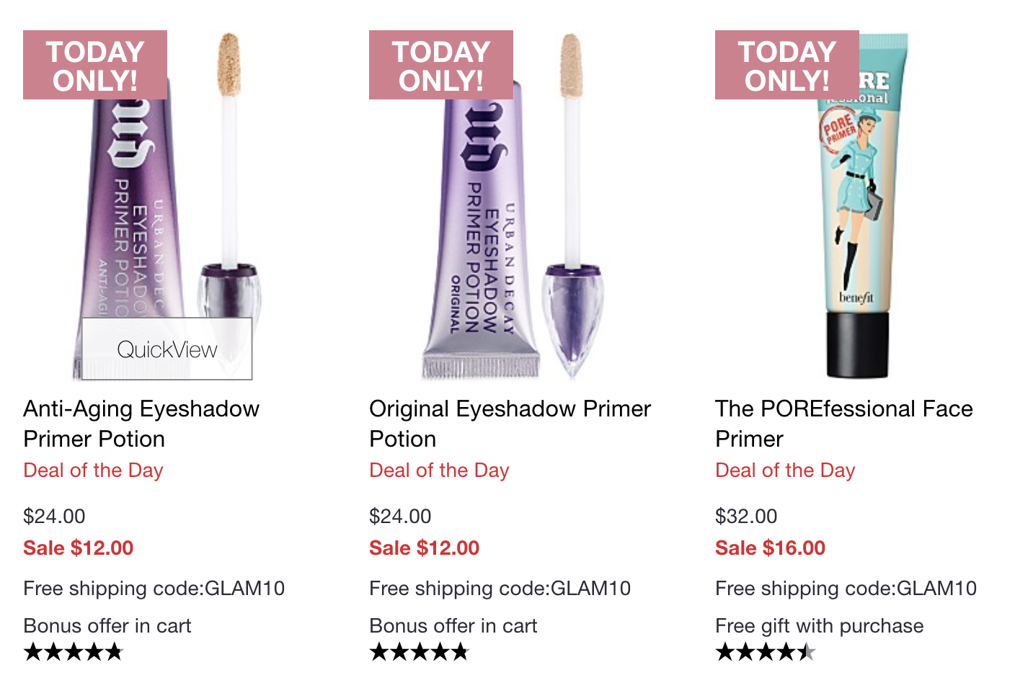Click Anti-Aging Eyeshadow Primer Potion product image
This screenshot has width=1015, height=683.
point(167,205)
